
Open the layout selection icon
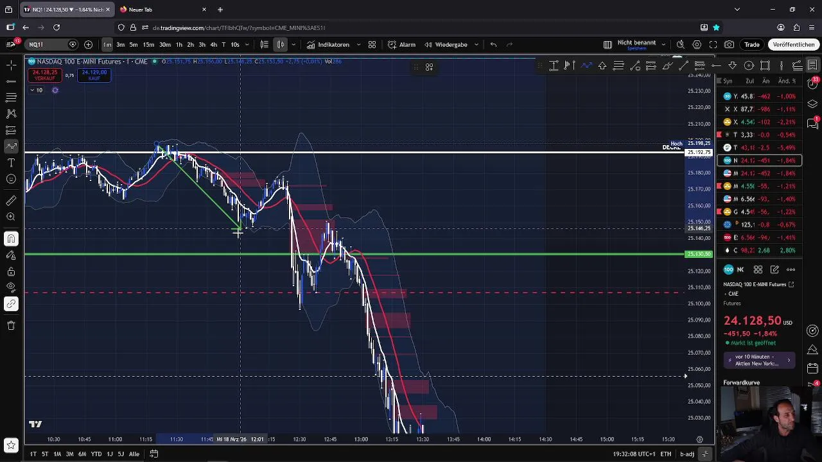(x=608, y=44)
